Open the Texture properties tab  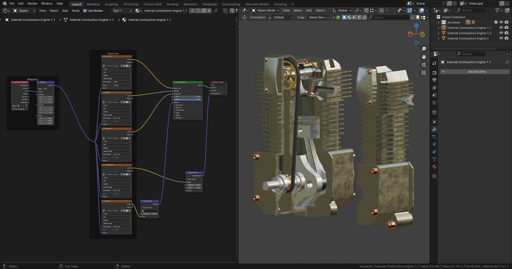[434, 176]
